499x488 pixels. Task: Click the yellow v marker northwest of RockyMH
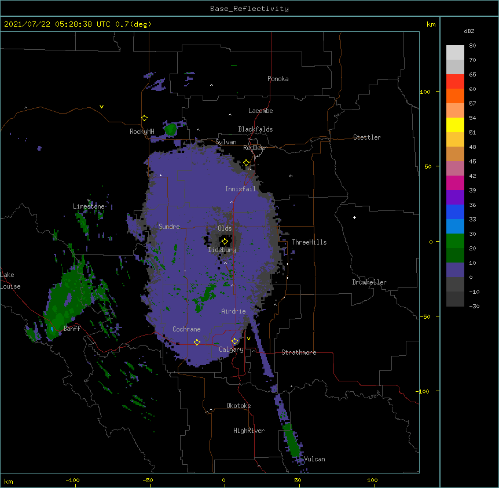101,107
